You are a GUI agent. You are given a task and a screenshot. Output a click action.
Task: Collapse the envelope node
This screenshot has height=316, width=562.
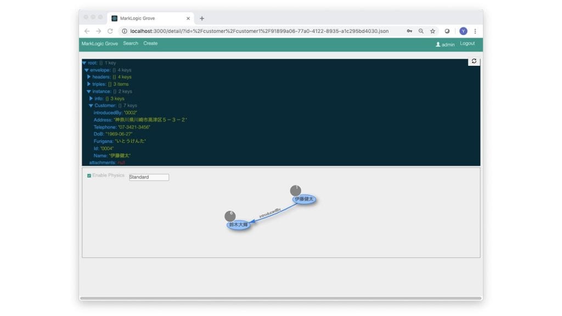coord(87,70)
